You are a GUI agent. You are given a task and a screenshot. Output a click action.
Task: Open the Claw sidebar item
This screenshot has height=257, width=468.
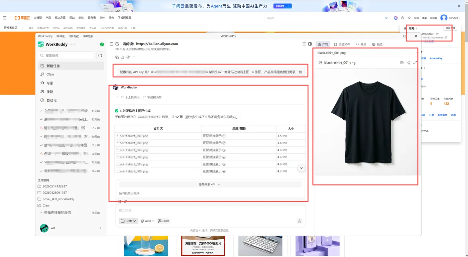[71, 75]
